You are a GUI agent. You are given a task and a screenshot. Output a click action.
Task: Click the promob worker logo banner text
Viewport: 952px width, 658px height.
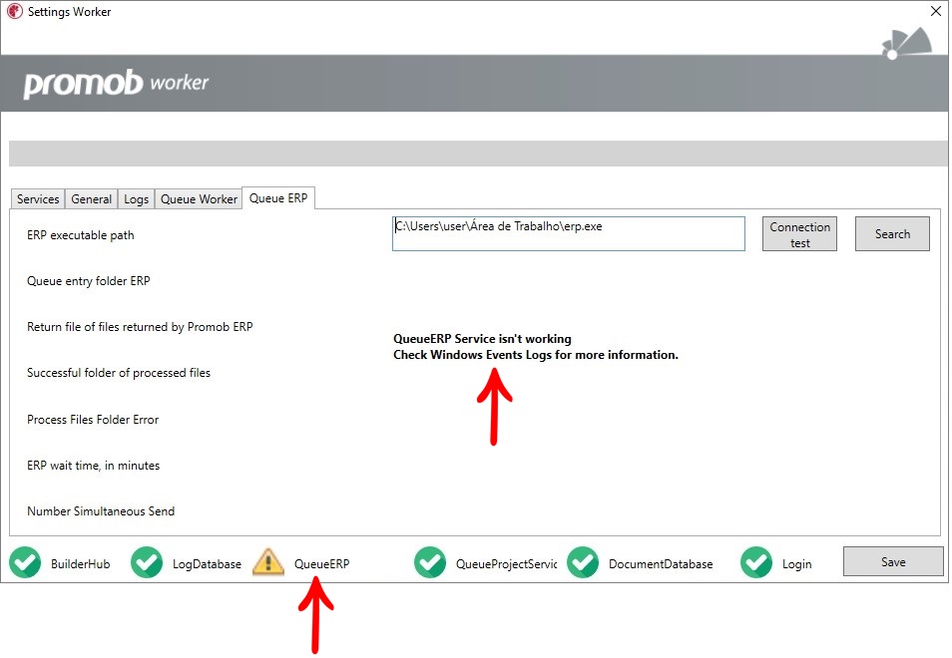click(x=116, y=83)
